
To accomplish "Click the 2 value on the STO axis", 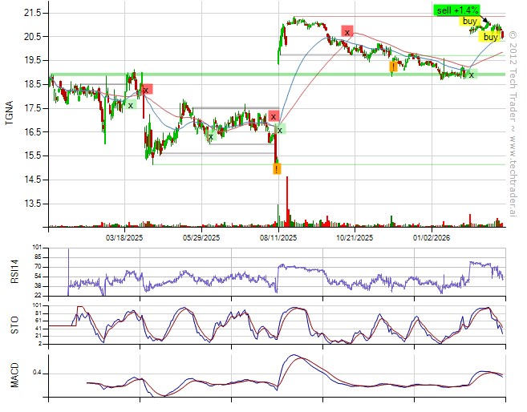I will [39, 344].
